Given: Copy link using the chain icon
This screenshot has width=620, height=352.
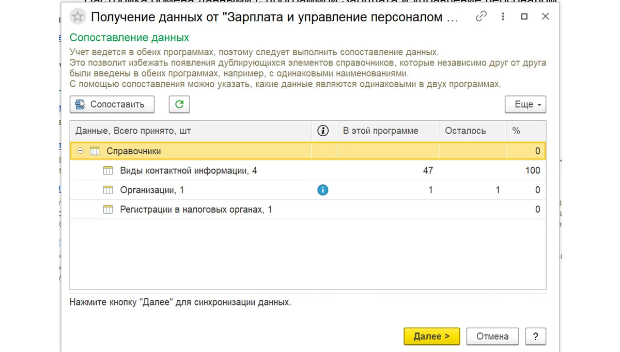Looking at the screenshot, I should (481, 17).
